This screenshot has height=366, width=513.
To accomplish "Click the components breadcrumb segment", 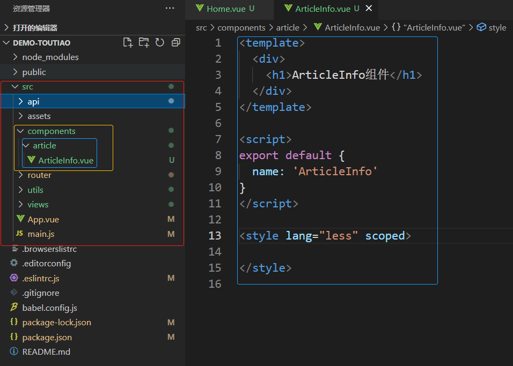I will (241, 28).
